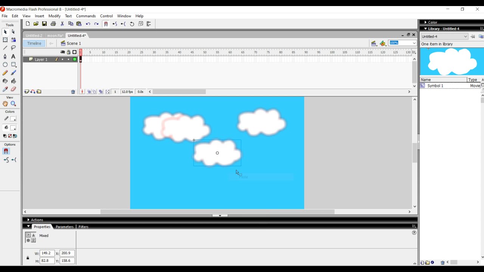Collapse the Properties panel arrow

[x=28, y=227]
